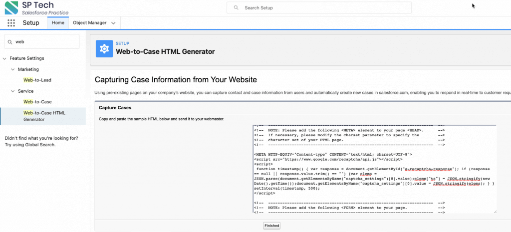Open the Object Manager dropdown arrow
Image resolution: width=511 pixels, height=232 pixels.
pyautogui.click(x=114, y=23)
